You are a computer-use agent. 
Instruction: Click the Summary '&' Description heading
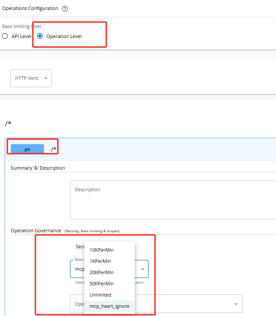click(38, 168)
